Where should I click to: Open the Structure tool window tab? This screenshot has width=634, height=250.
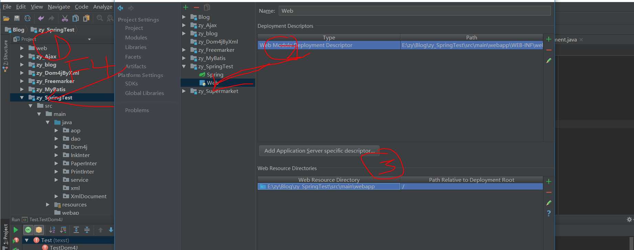[5, 56]
